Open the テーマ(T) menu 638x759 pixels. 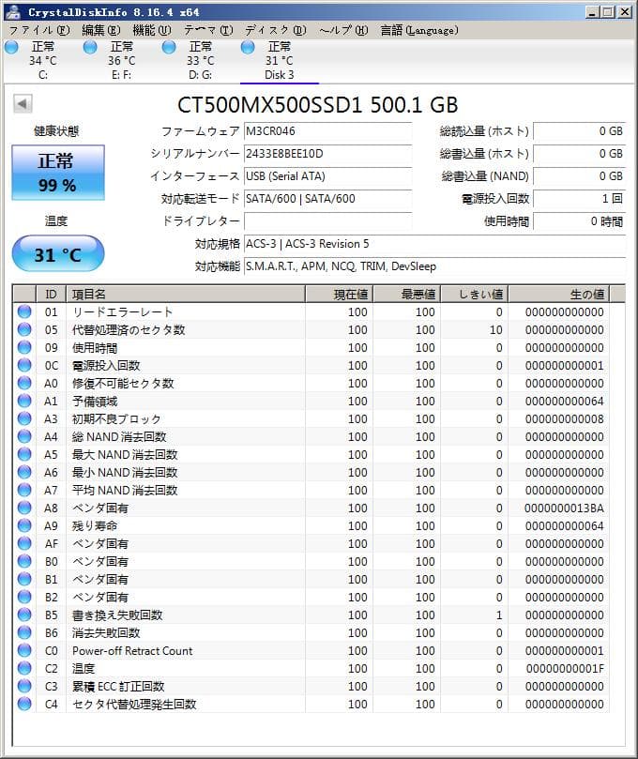[x=208, y=31]
